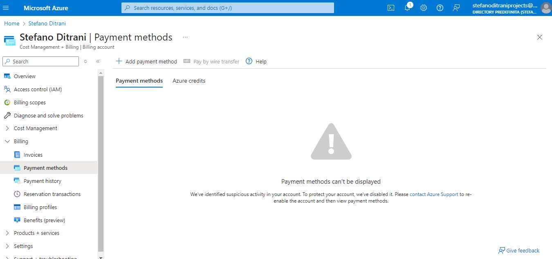Switch to the Azure credits tab
552x259 pixels.
(x=189, y=81)
